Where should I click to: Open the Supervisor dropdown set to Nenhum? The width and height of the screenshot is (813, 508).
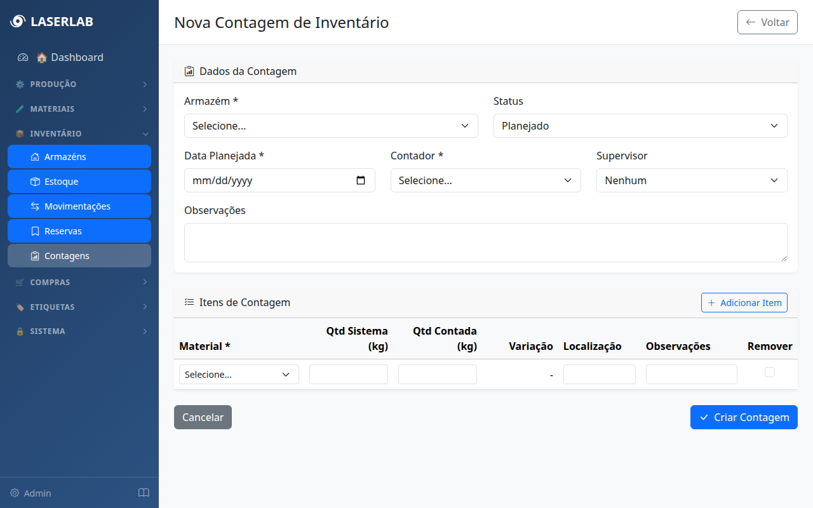(x=692, y=180)
